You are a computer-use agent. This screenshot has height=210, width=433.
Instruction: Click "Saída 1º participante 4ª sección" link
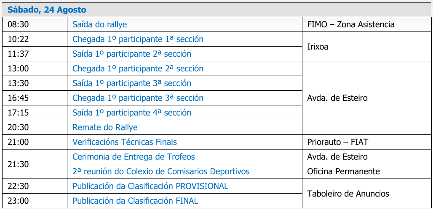coord(131,113)
